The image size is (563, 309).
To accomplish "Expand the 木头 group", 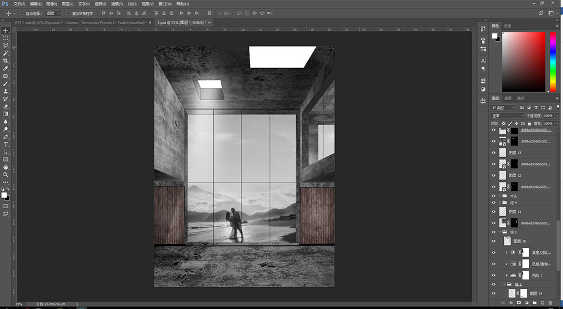I will pos(500,196).
